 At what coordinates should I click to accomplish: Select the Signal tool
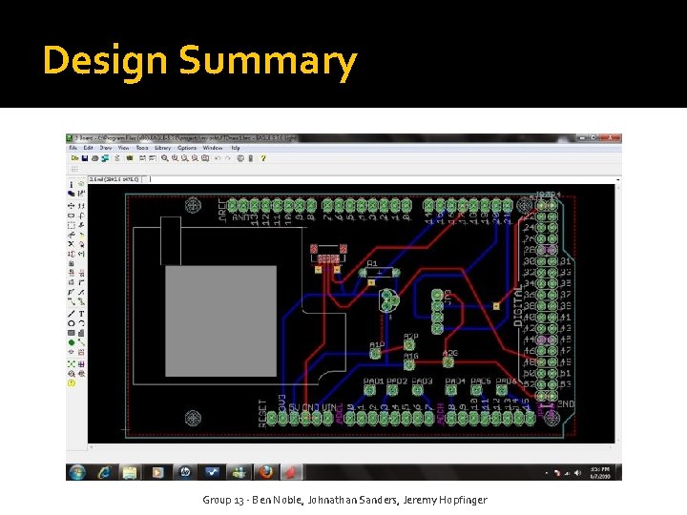(81, 342)
